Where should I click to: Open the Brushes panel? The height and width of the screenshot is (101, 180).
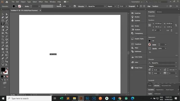click(x=137, y=17)
